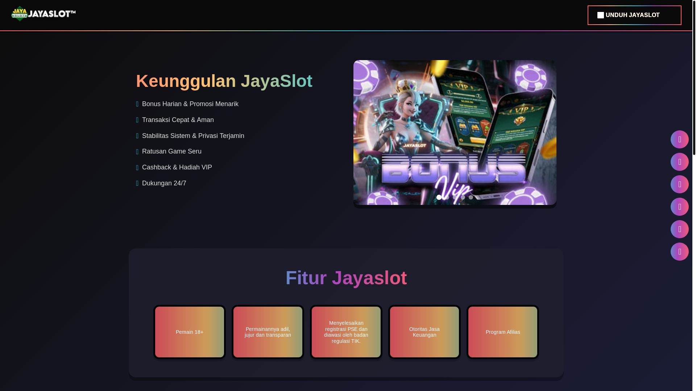696x391 pixels.
Task: Select the fourth carousel pagination dot
Action: pyautogui.click(x=463, y=197)
